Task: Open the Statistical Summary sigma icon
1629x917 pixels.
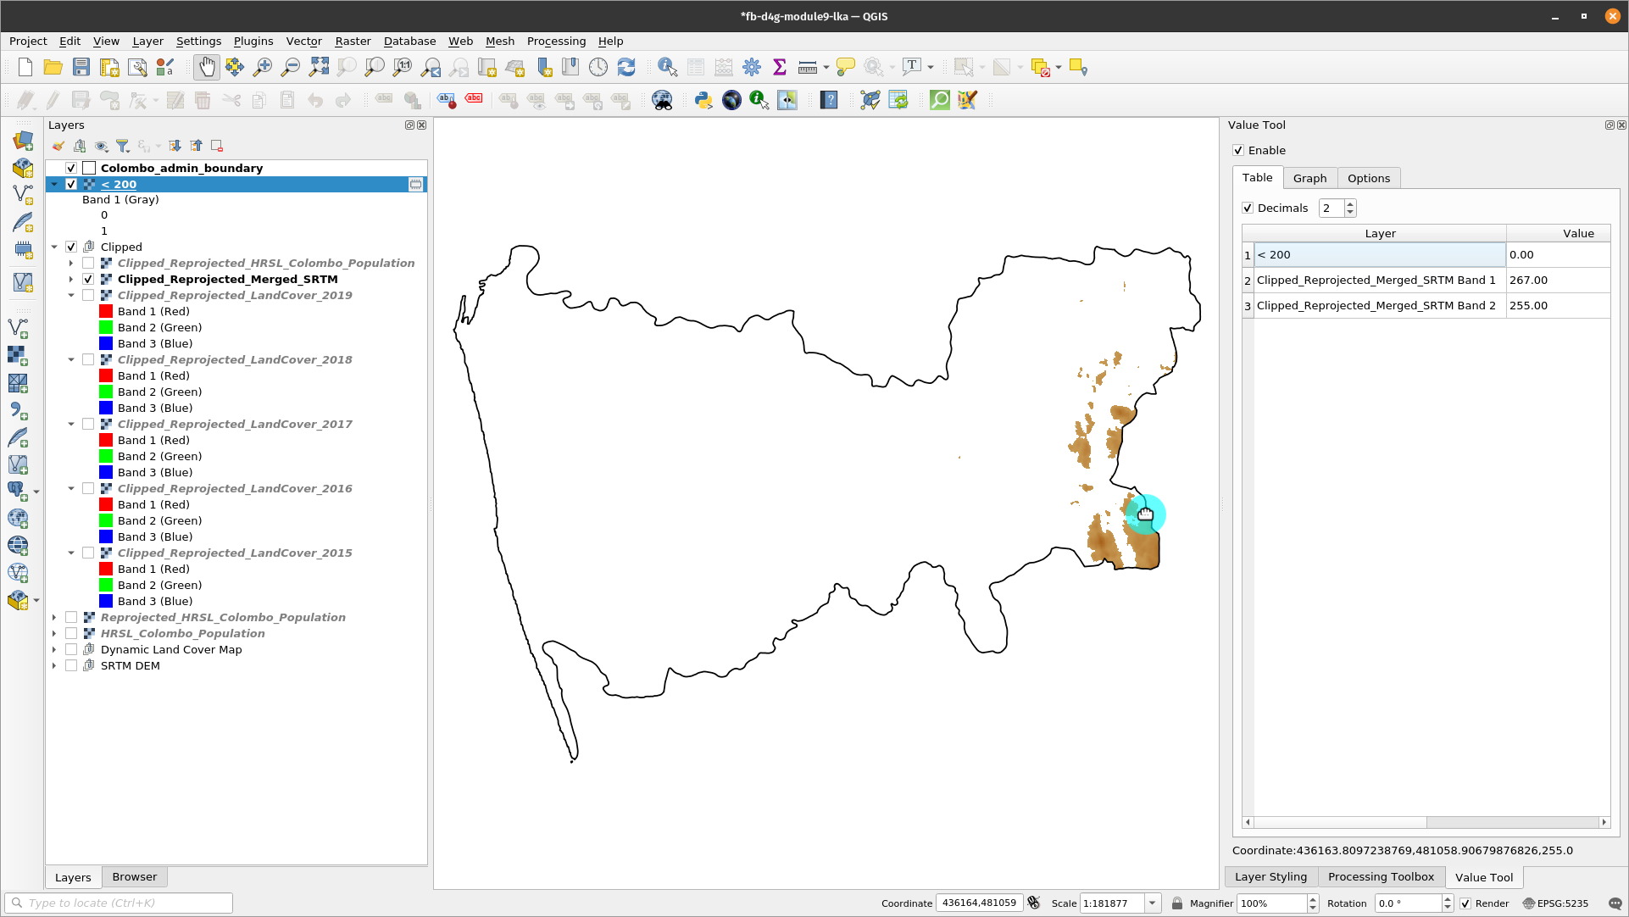Action: [779, 68]
